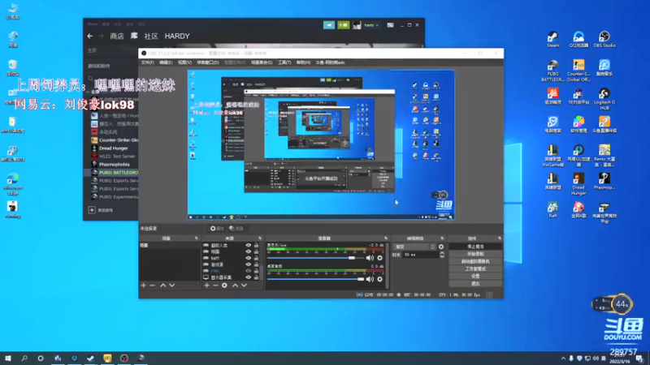Move scene up in scenes panel

coord(163,286)
